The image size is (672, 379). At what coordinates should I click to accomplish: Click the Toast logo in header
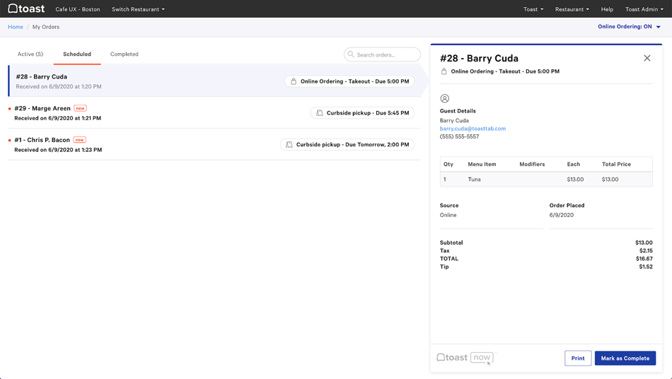pos(26,9)
